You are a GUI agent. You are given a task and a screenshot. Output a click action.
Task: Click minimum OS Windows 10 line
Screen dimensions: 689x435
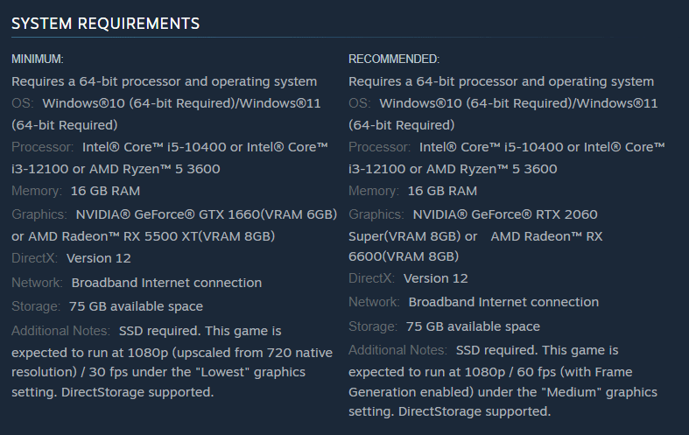click(166, 114)
